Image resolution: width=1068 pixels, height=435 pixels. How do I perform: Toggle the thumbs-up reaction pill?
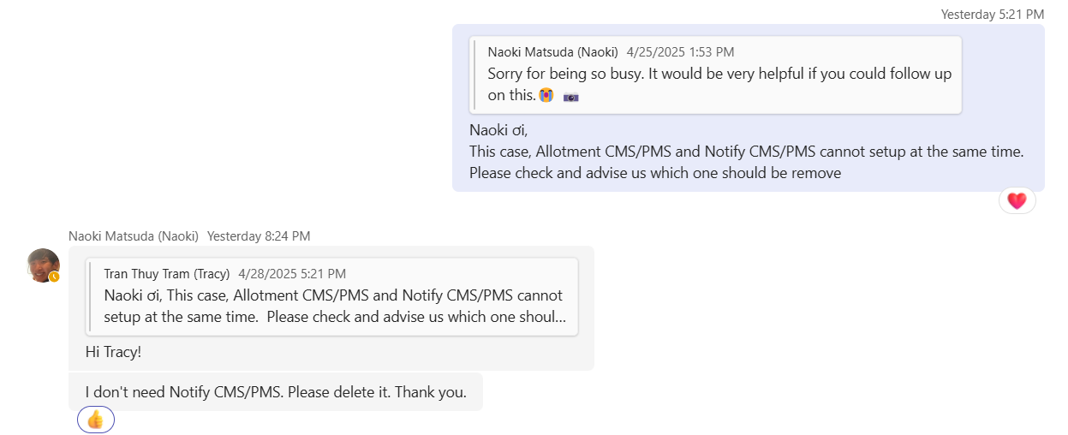click(x=95, y=420)
